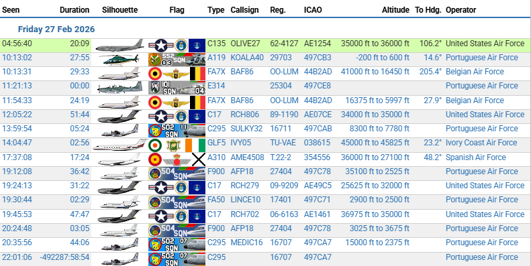Image resolution: width=531 pixels, height=266 pixels.
Task: Click the Gulfstream silhouette for IVY05
Action: click(x=119, y=145)
